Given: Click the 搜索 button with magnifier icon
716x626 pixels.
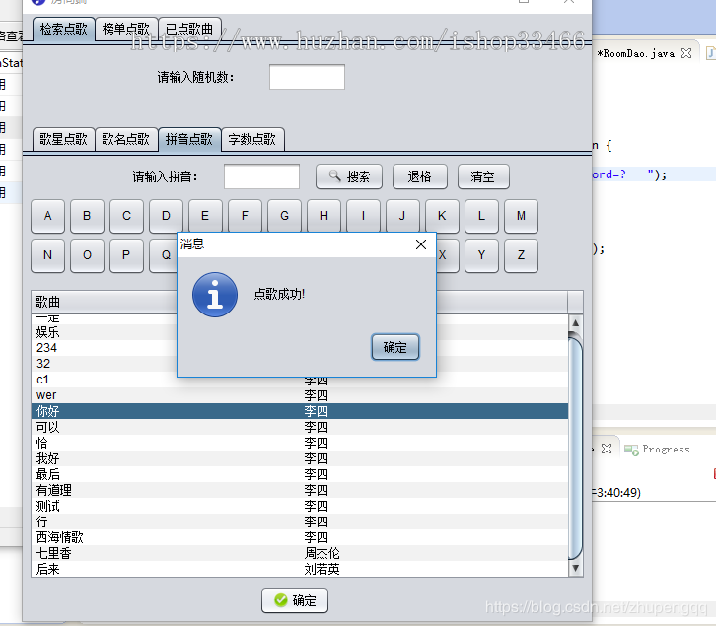Looking at the screenshot, I should [x=349, y=176].
